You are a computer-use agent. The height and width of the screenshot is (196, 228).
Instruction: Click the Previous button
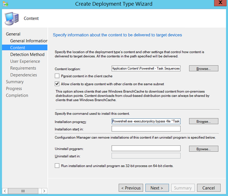tap(131, 188)
